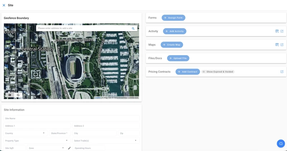
Task: Open the Activity table view icon
Action: click(277, 31)
